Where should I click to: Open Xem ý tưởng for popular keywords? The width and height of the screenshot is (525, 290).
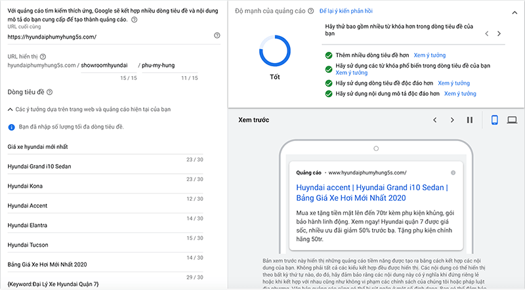pos(352,73)
